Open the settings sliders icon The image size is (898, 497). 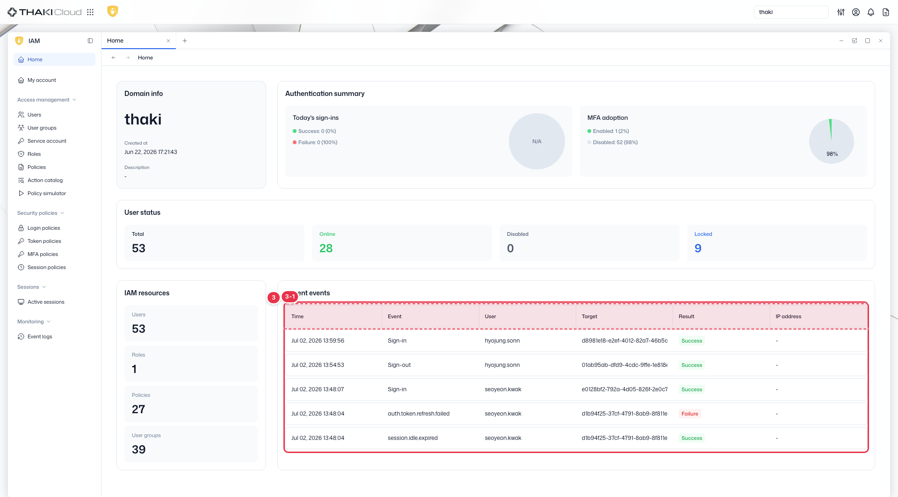coord(841,12)
